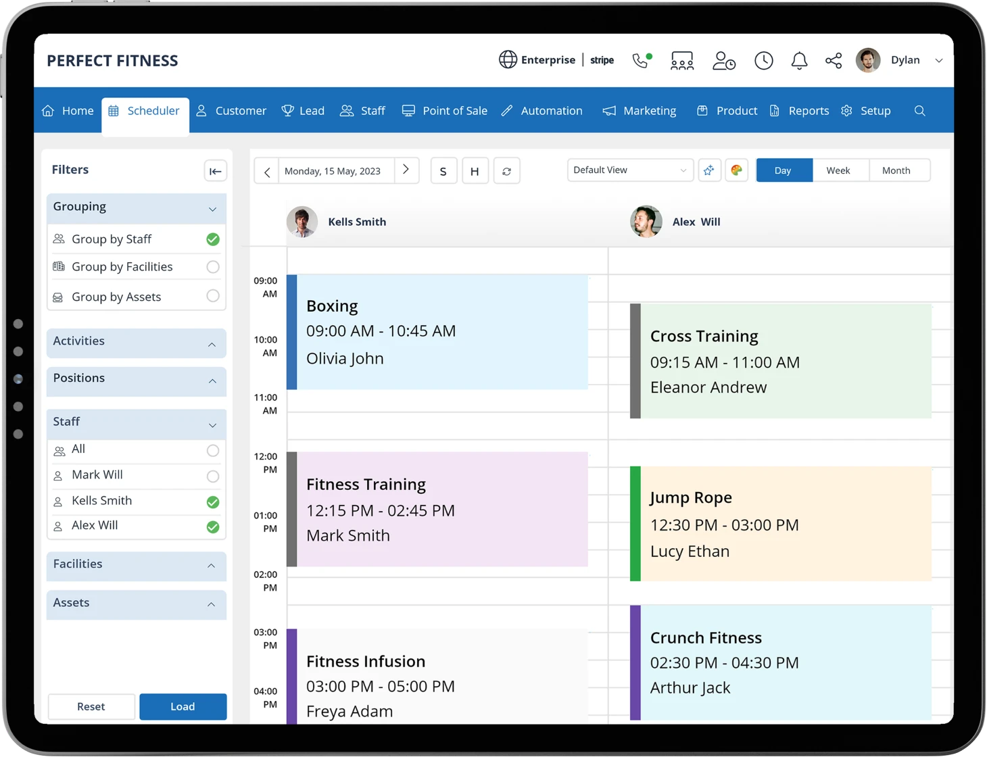Viewport: 987px width, 757px height.
Task: Open Dylan account dropdown arrow
Action: (x=939, y=61)
